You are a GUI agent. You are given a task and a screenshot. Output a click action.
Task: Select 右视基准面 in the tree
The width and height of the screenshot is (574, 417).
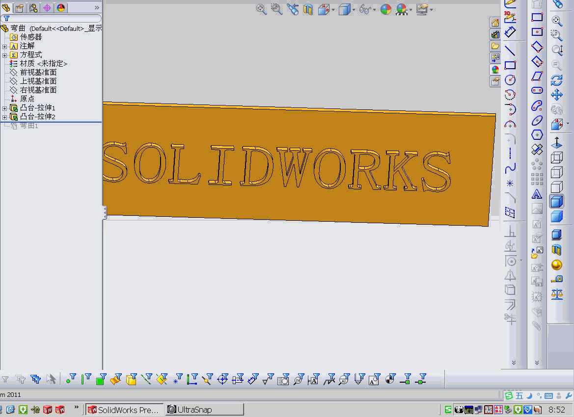point(38,90)
